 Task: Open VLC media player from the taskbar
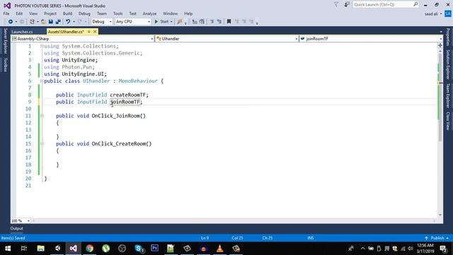tap(220, 249)
